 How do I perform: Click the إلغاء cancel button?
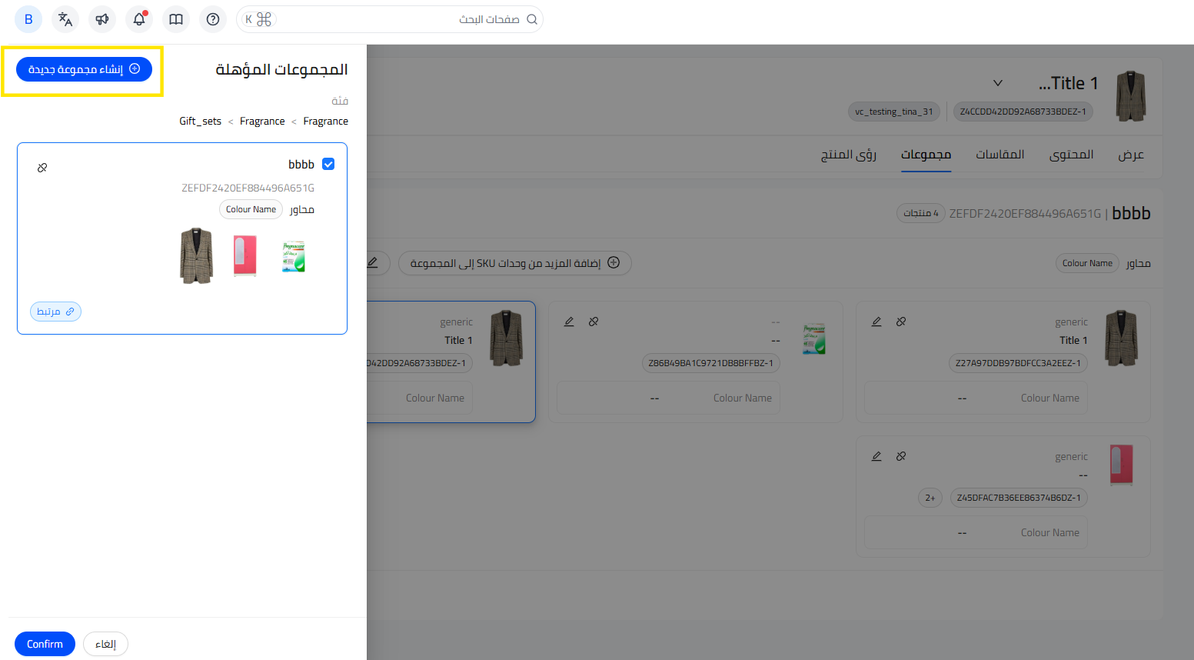tap(105, 644)
